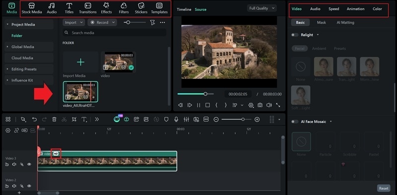The image size is (397, 195).
Task: Mute the Video 3 track
Action: click(14, 164)
